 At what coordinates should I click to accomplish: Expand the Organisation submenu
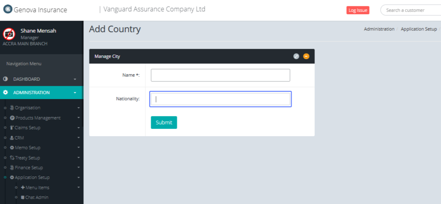coord(78,108)
